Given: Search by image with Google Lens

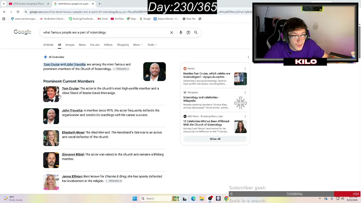Looking at the screenshot, I should pos(188,32).
